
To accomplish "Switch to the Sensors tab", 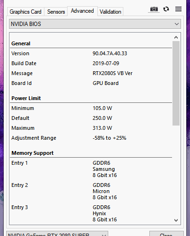I will 56,12.
